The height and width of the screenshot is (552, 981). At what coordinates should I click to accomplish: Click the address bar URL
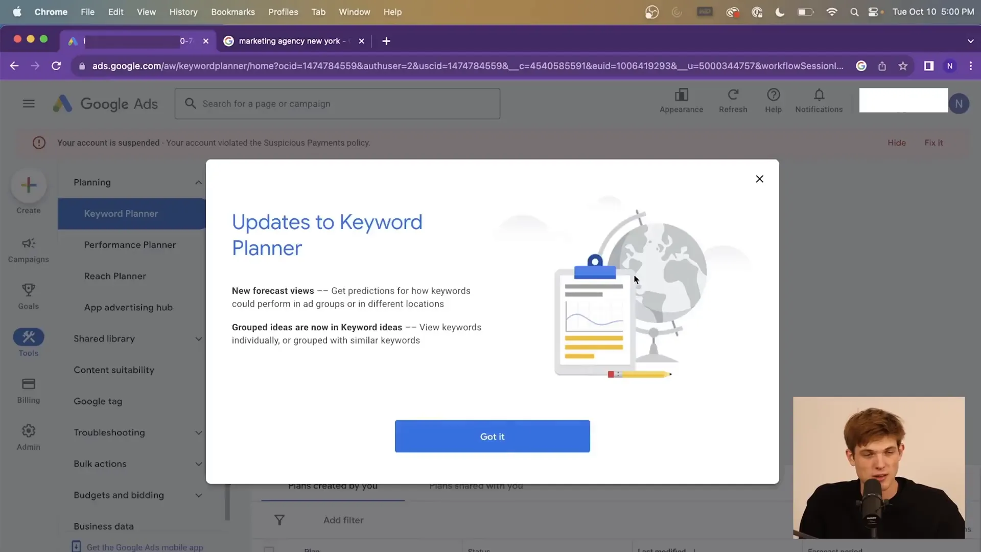pos(468,66)
